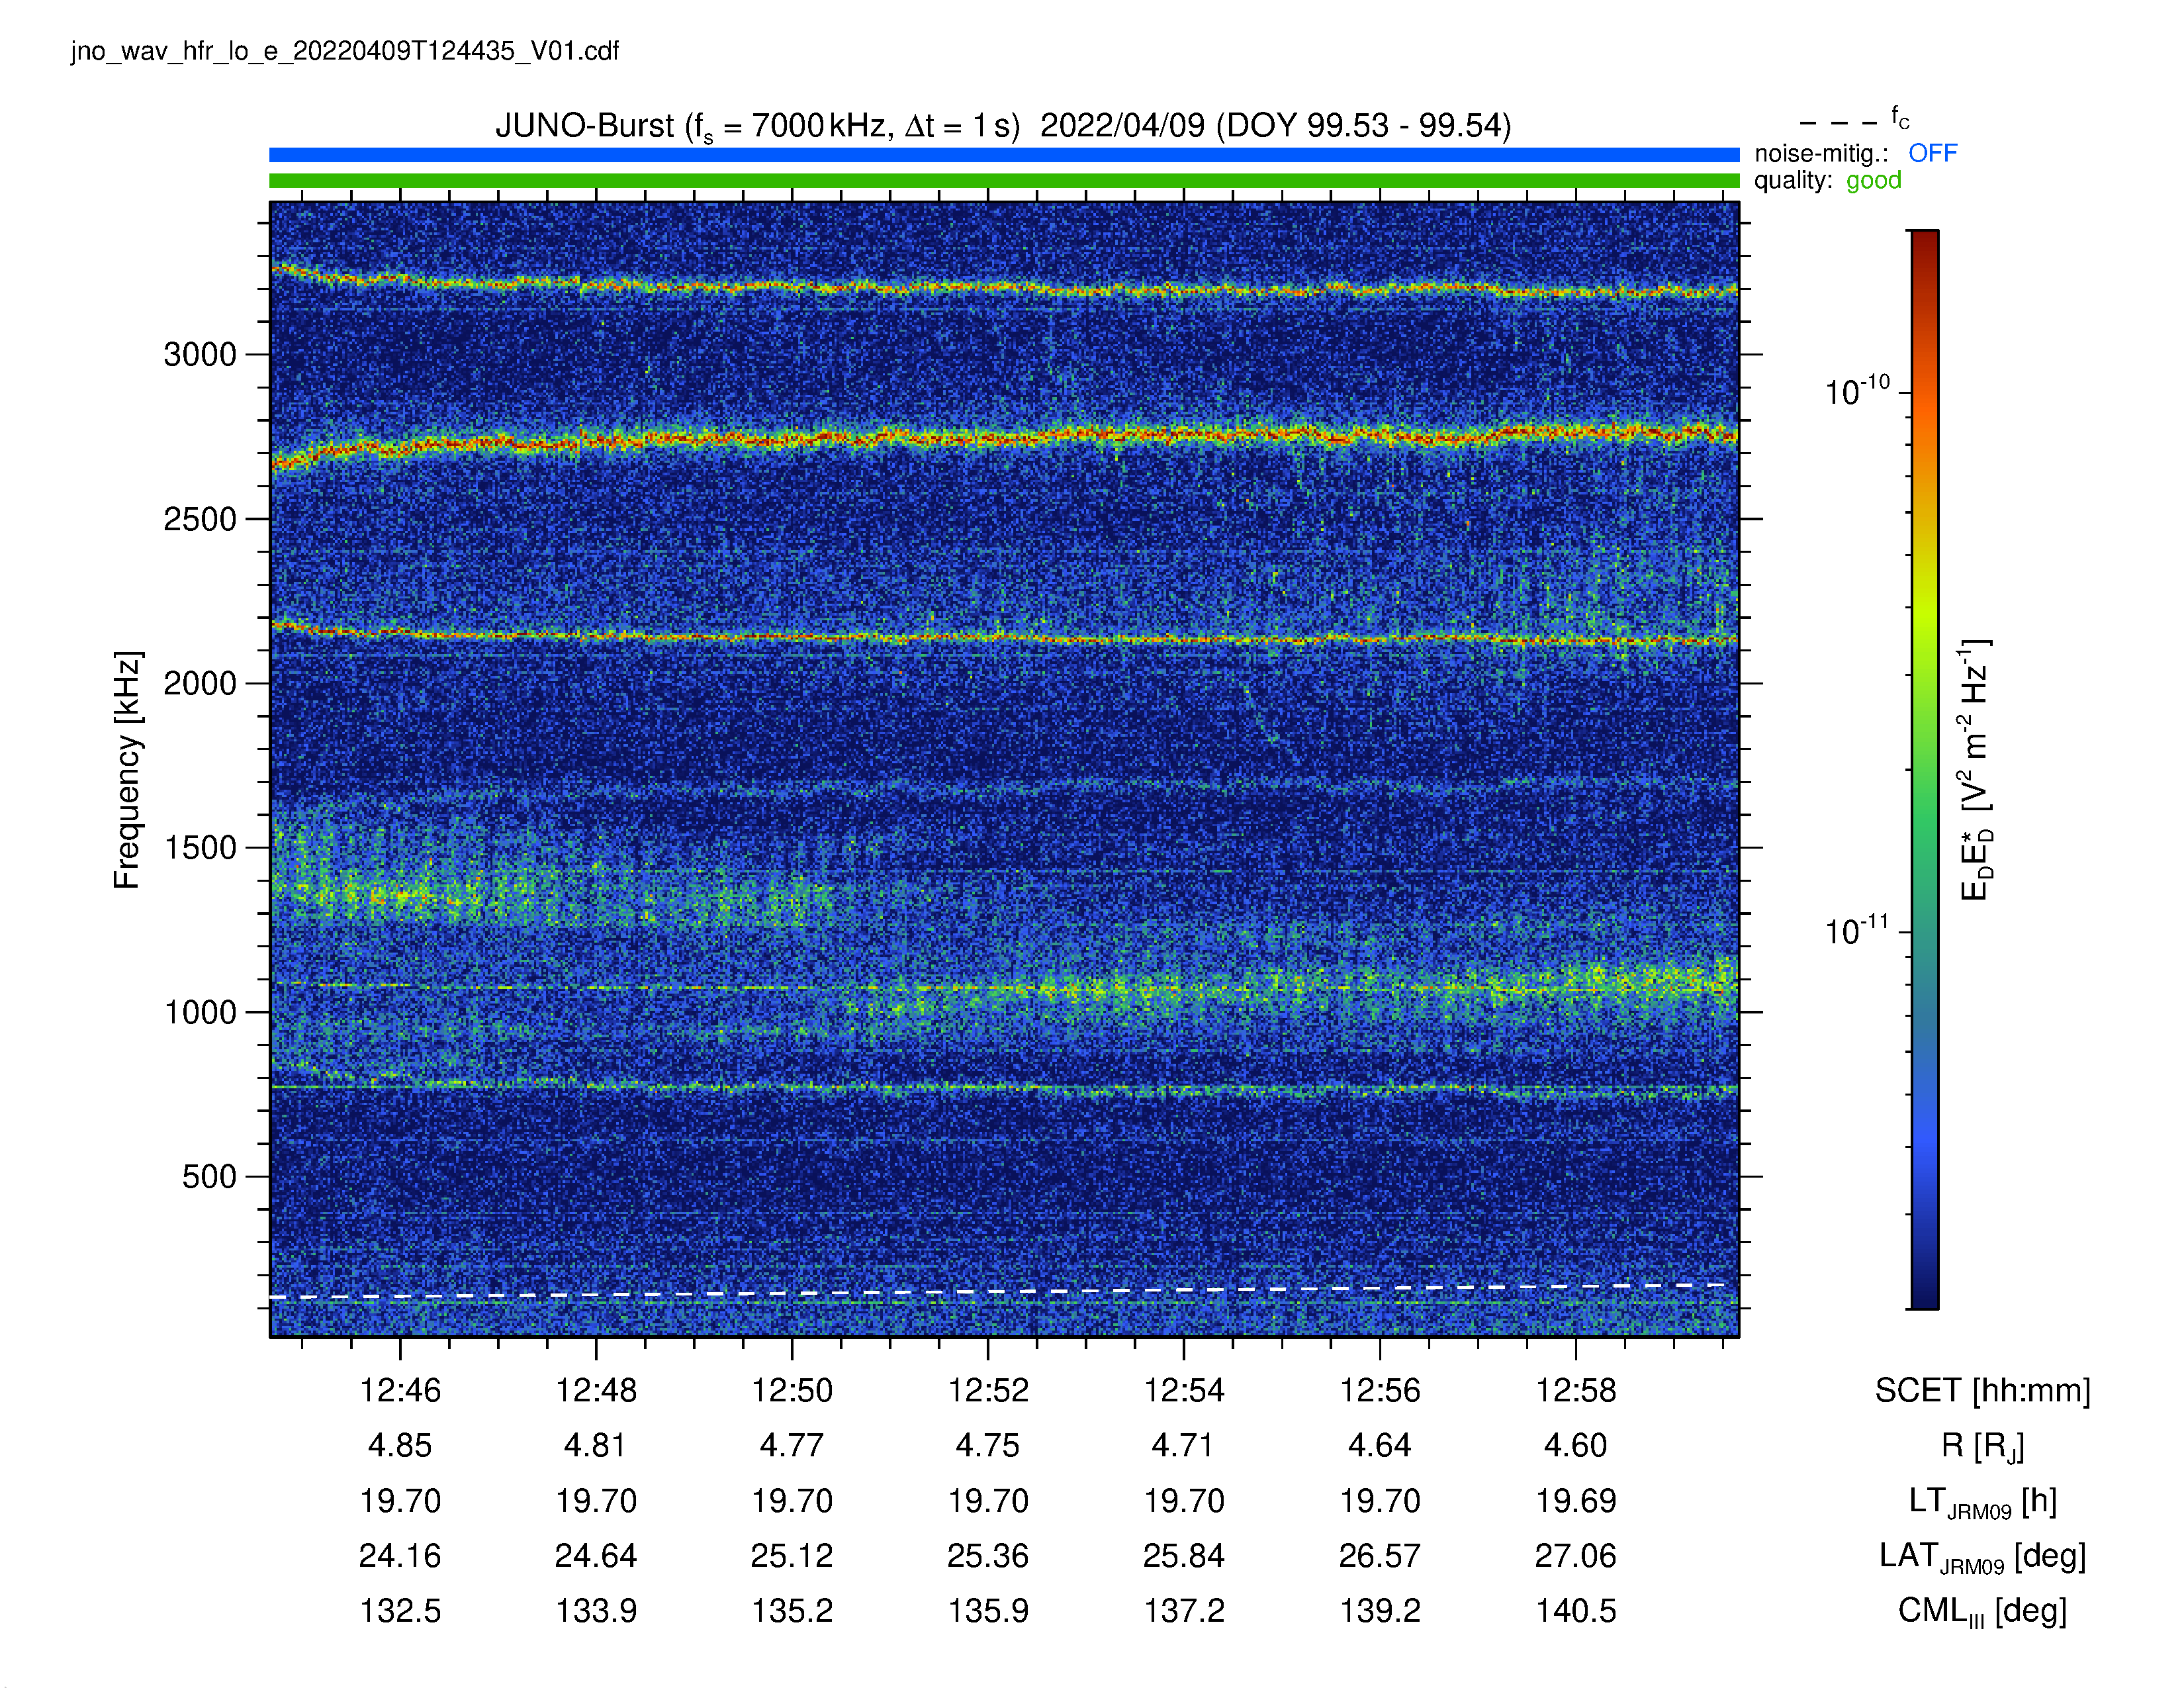
Task: Click the 12:46 time tick label
Action: (x=400, y=1390)
